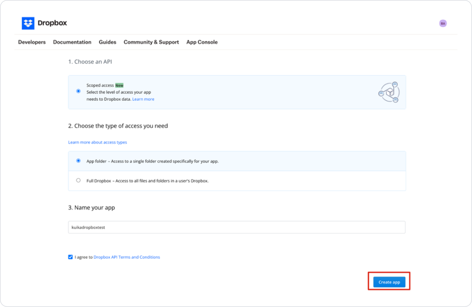Click the '3. Name your app' heading
This screenshot has height=307, width=472.
[91, 208]
